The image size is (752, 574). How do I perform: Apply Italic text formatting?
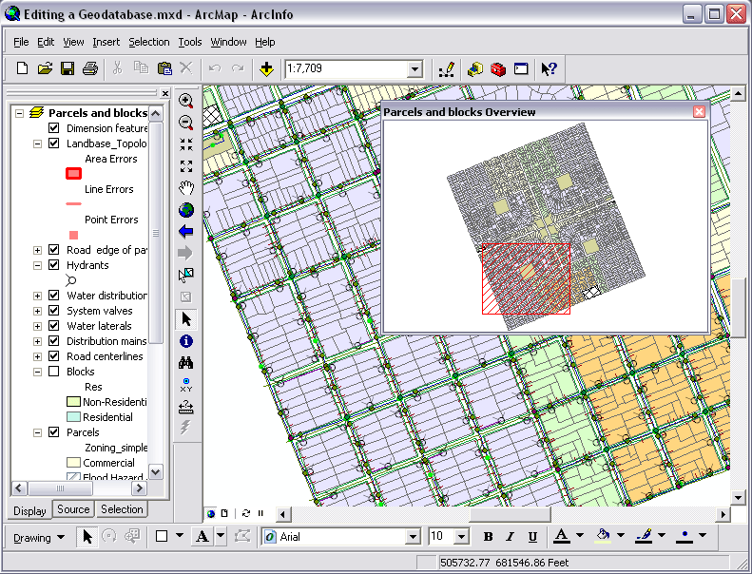[x=511, y=537]
